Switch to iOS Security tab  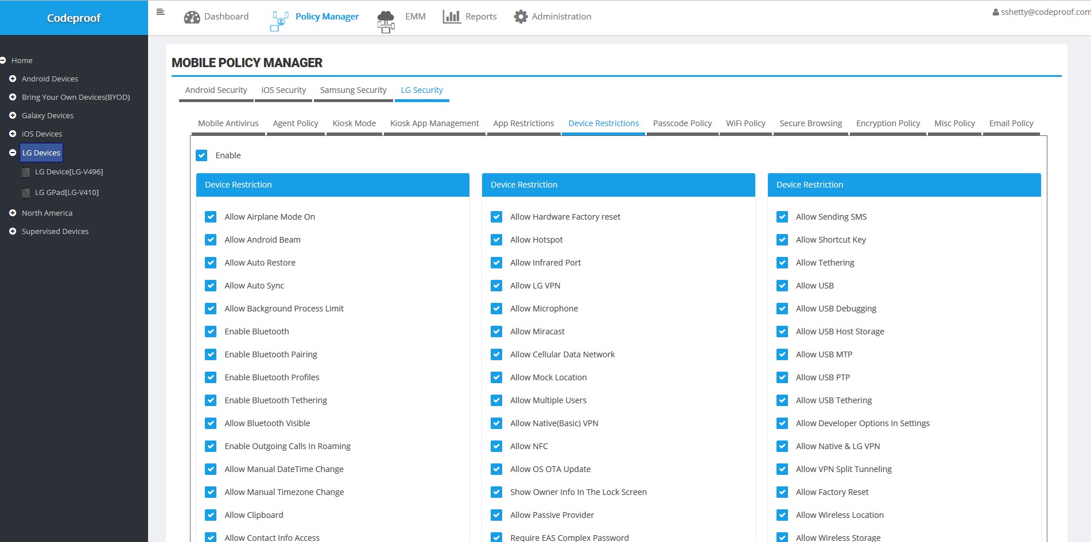[x=284, y=90]
